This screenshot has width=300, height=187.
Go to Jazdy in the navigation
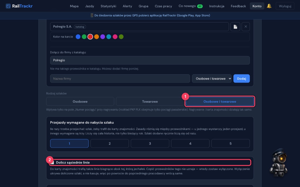(89, 6)
